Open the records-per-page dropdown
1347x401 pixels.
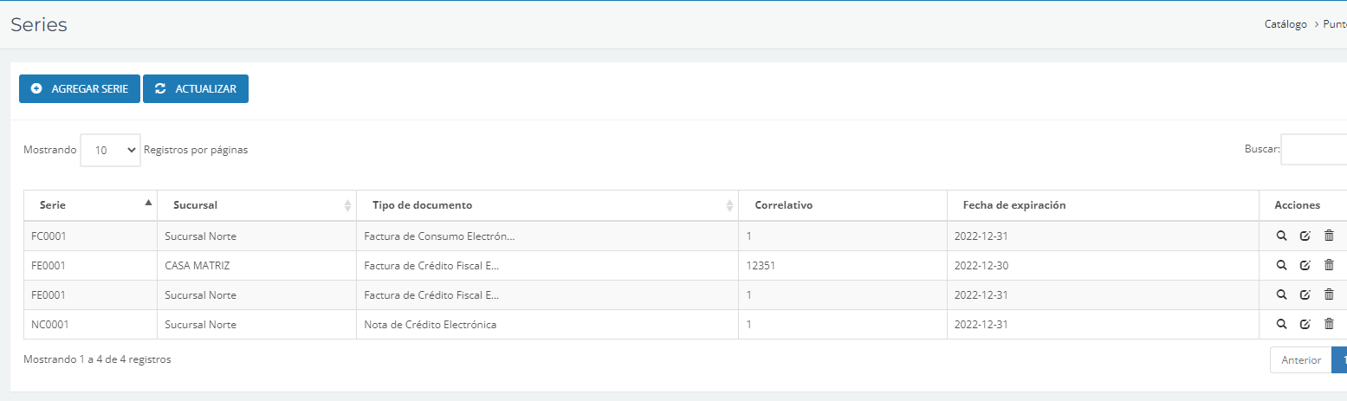pyautogui.click(x=110, y=150)
